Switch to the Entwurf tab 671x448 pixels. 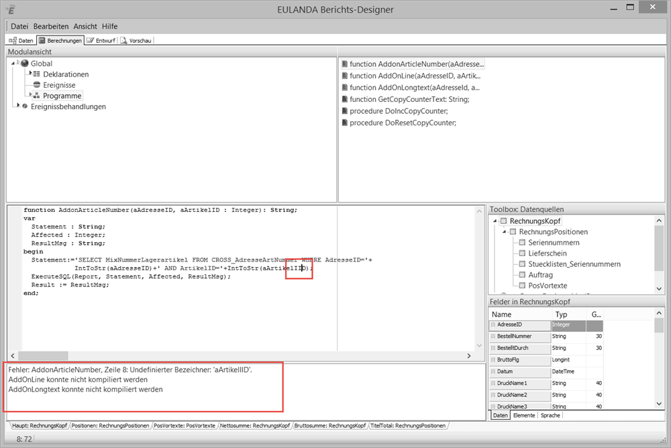point(101,41)
